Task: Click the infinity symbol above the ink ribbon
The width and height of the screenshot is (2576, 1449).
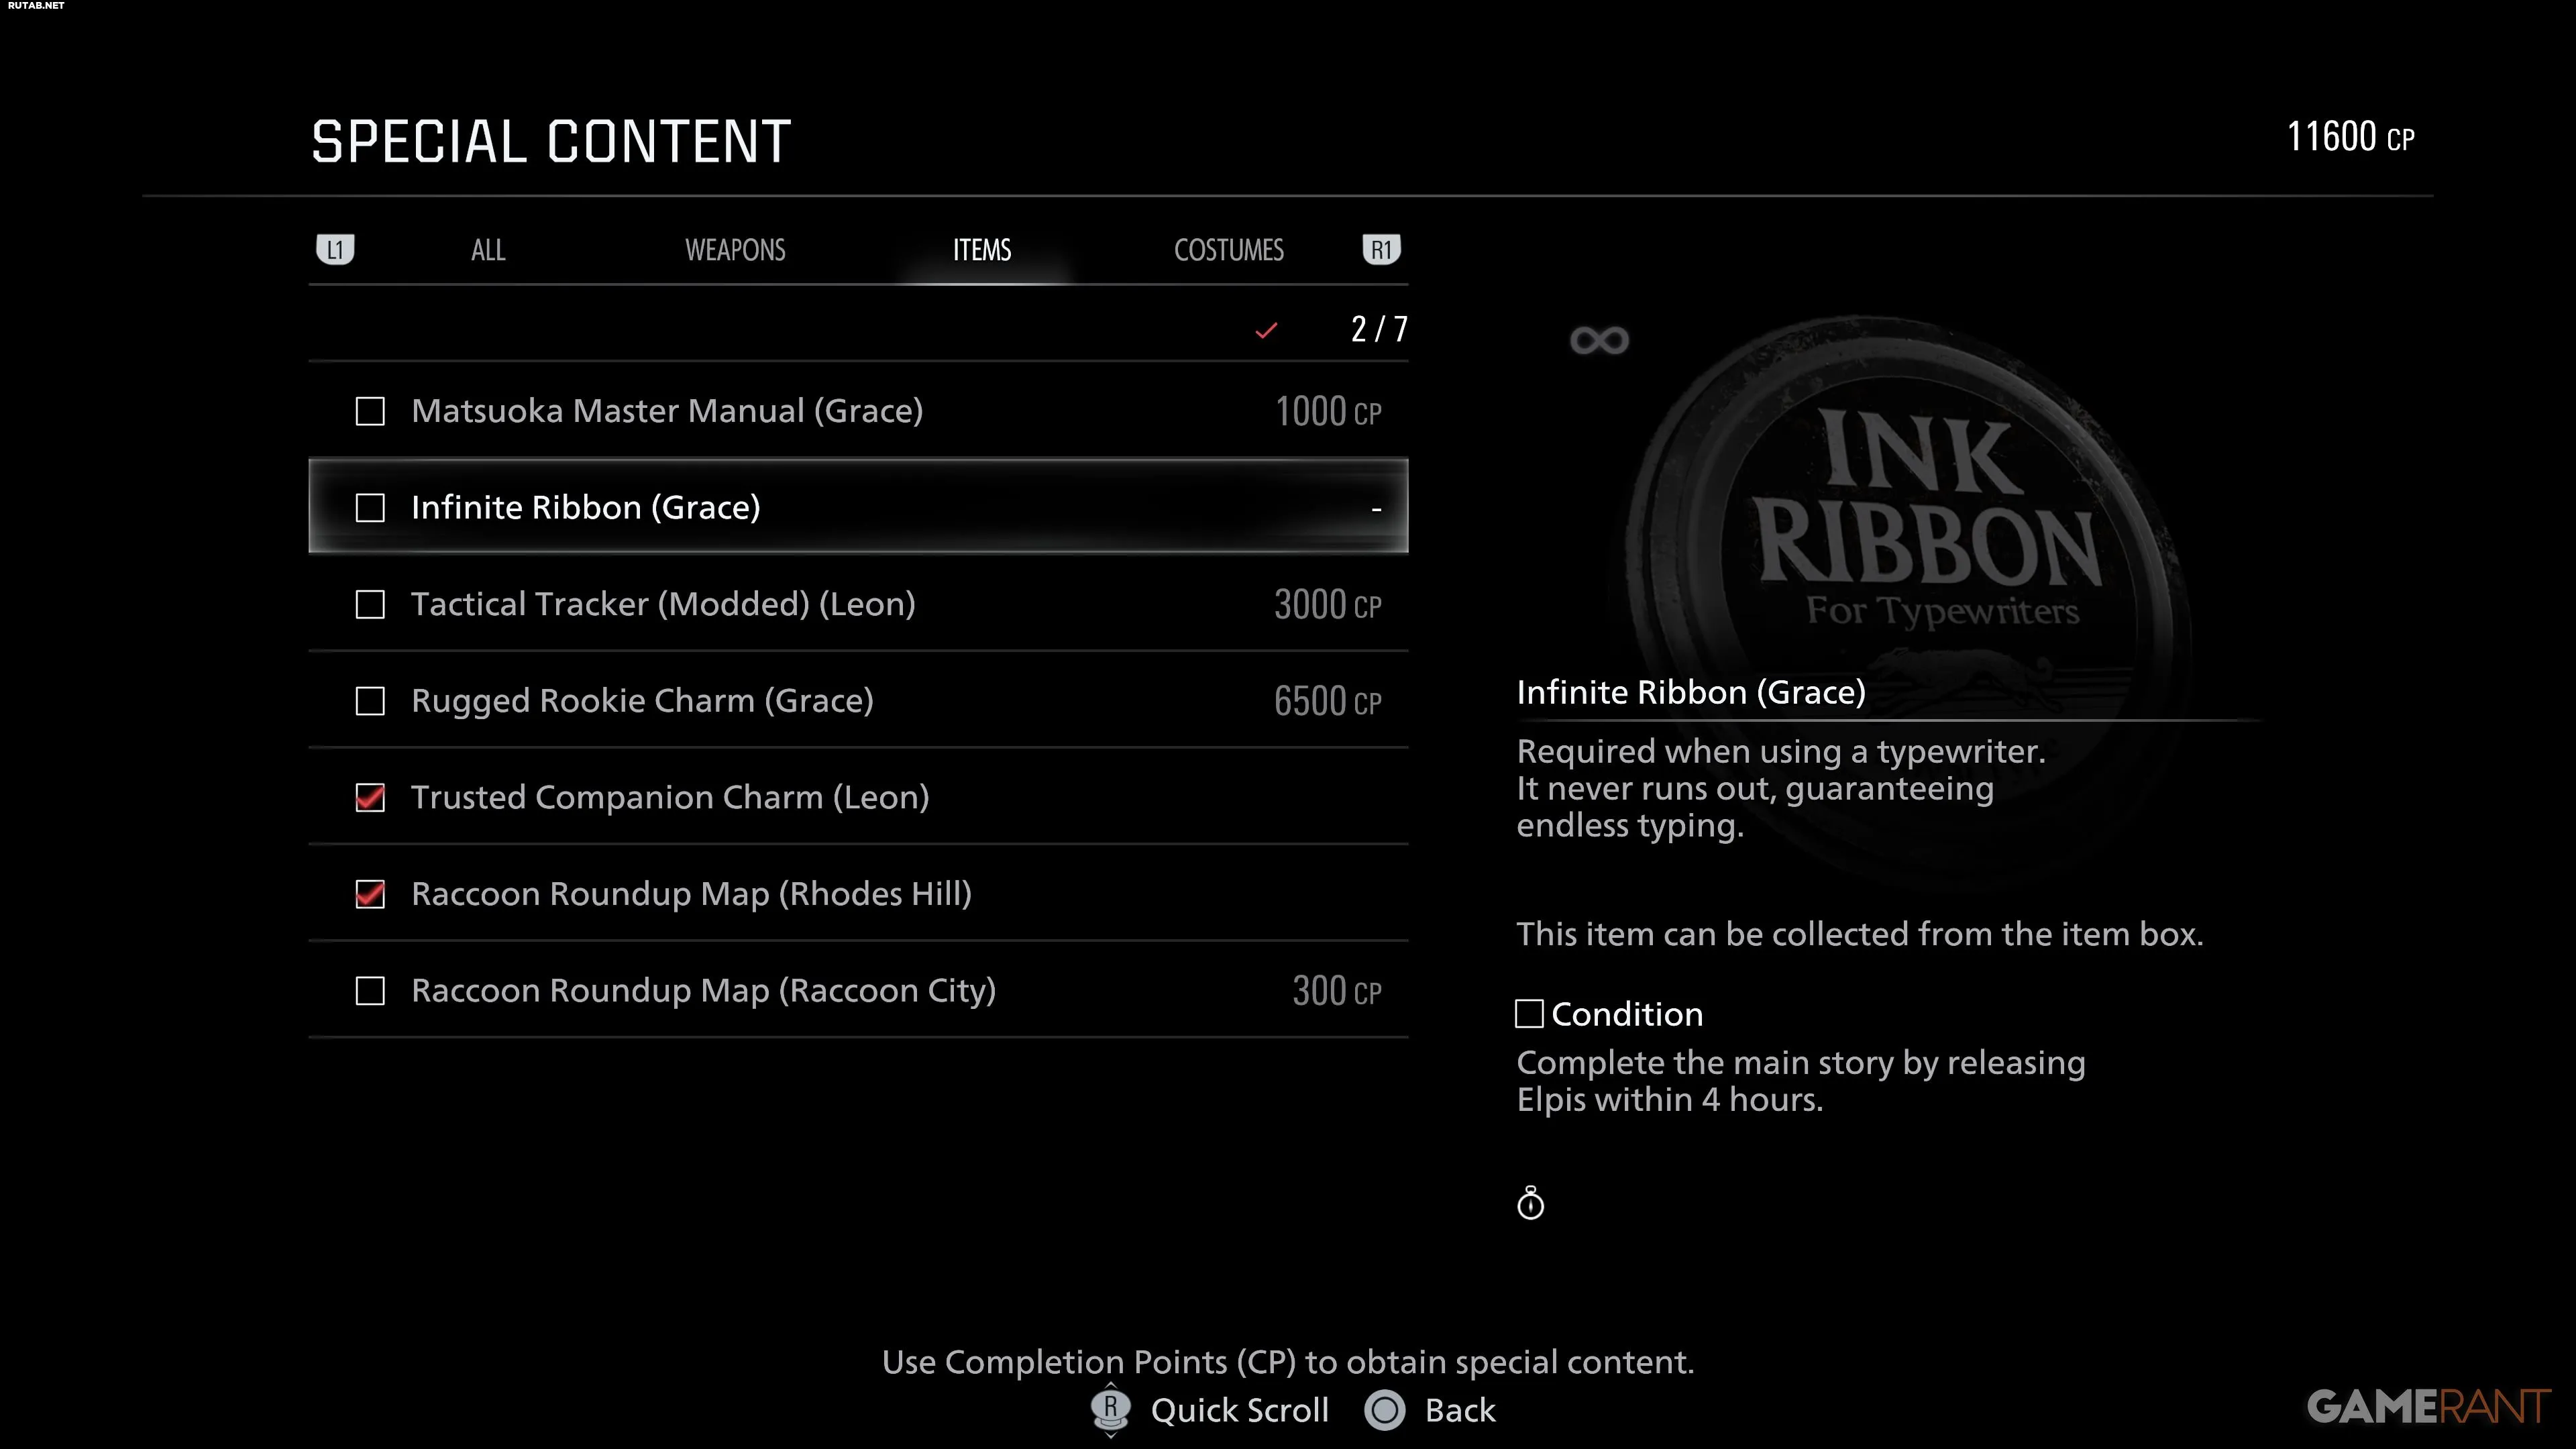Action: coord(1599,341)
